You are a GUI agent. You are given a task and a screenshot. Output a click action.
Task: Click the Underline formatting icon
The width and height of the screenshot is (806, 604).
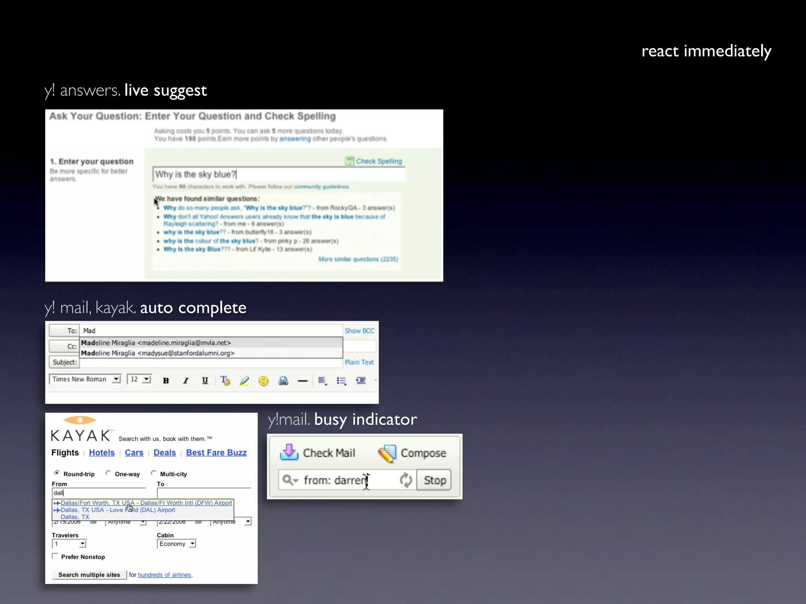click(205, 380)
